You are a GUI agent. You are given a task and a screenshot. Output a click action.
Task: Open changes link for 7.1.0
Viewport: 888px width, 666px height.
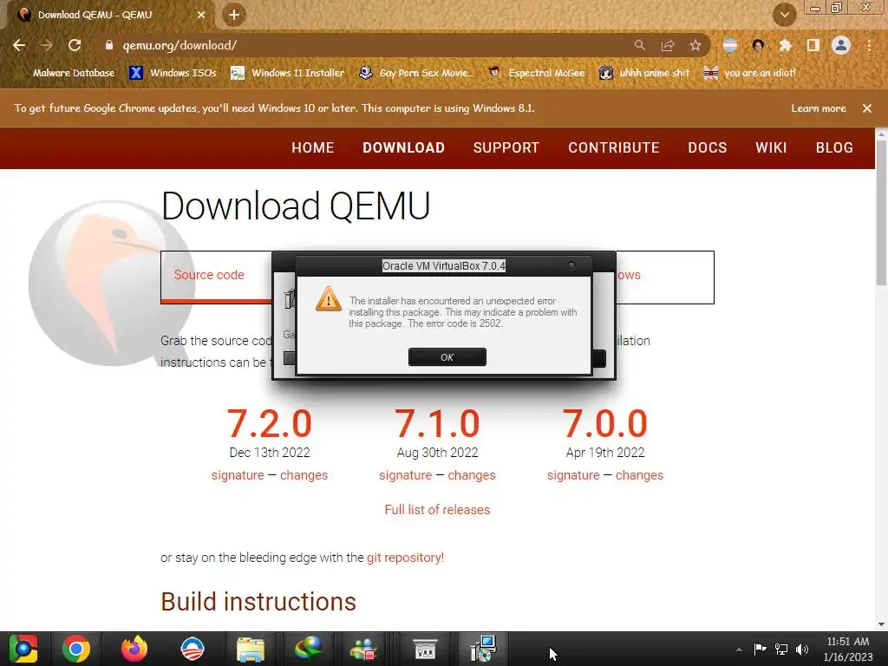(x=472, y=475)
